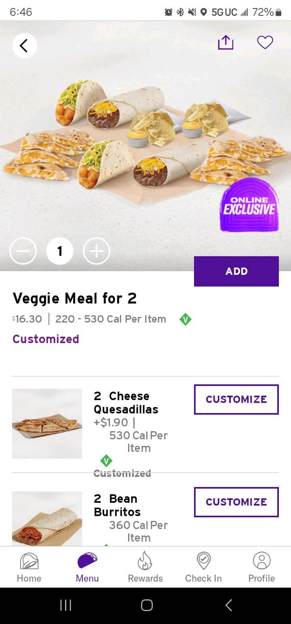Screen dimensions: 291x624
Task: Tap the Android recent apps button
Action: pos(65,605)
